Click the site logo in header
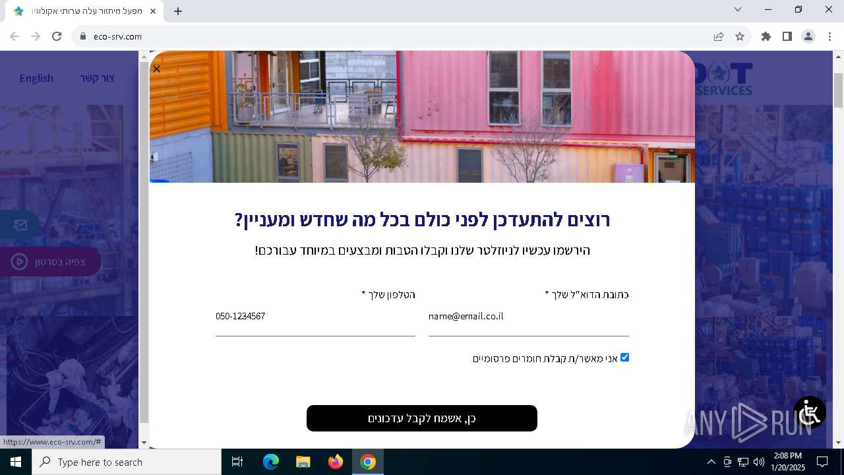Image resolution: width=844 pixels, height=475 pixels. [723, 78]
